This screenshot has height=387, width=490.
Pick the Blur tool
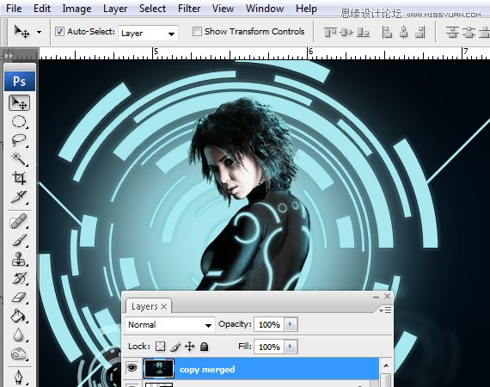[19, 335]
